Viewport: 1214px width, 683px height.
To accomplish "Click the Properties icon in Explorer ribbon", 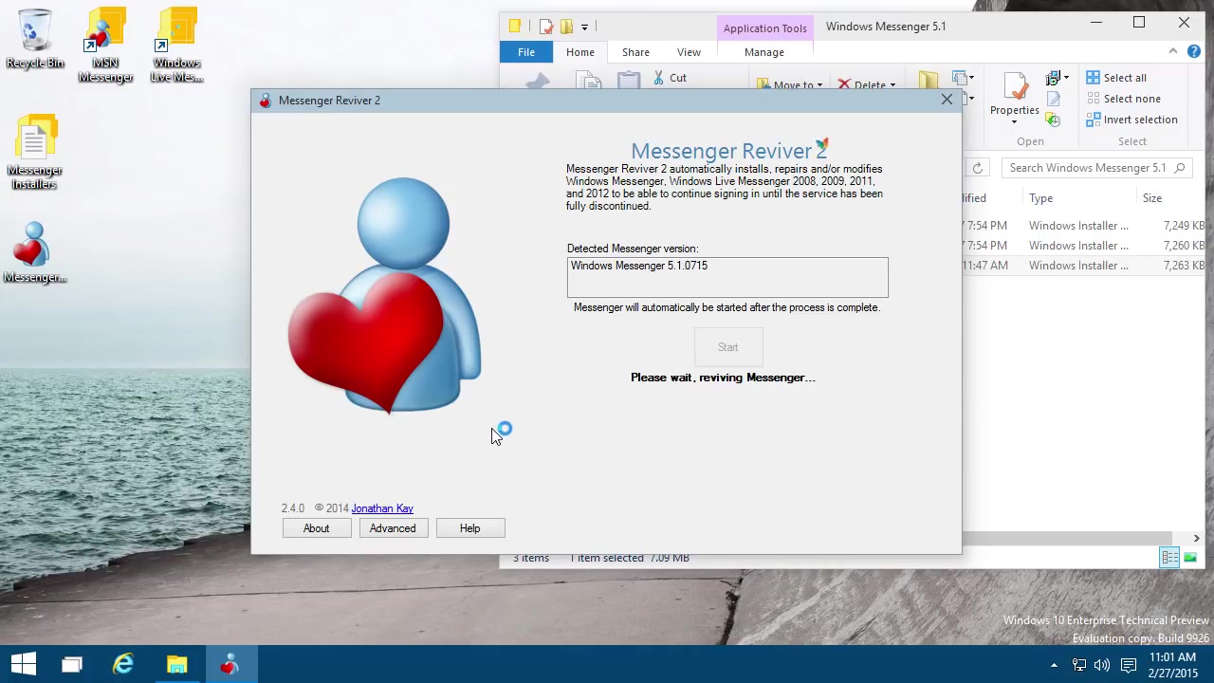I will pos(1015,86).
